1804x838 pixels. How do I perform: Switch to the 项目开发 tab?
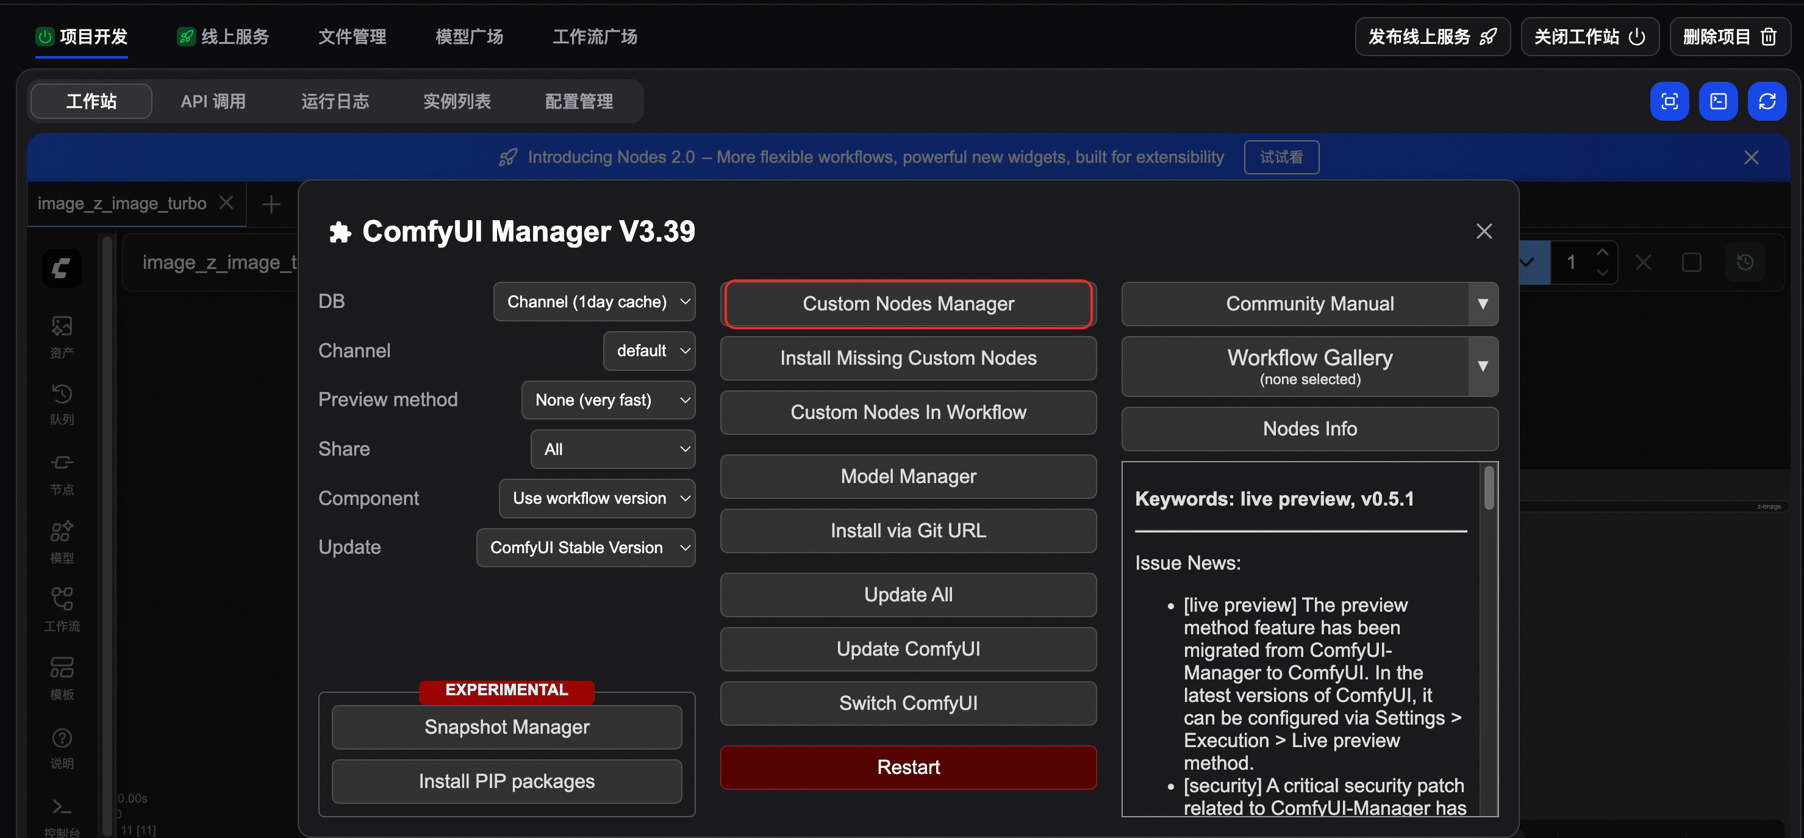(x=82, y=37)
